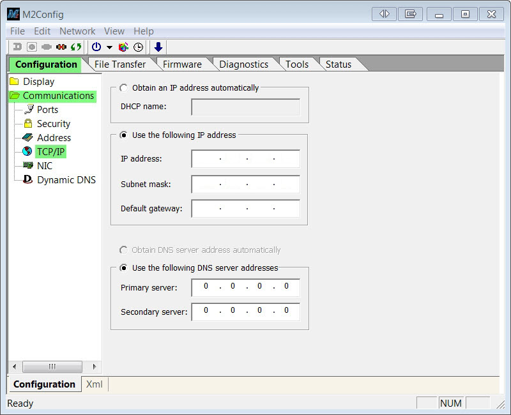
Task: Open Security settings with padlock icon
Action: [53, 124]
